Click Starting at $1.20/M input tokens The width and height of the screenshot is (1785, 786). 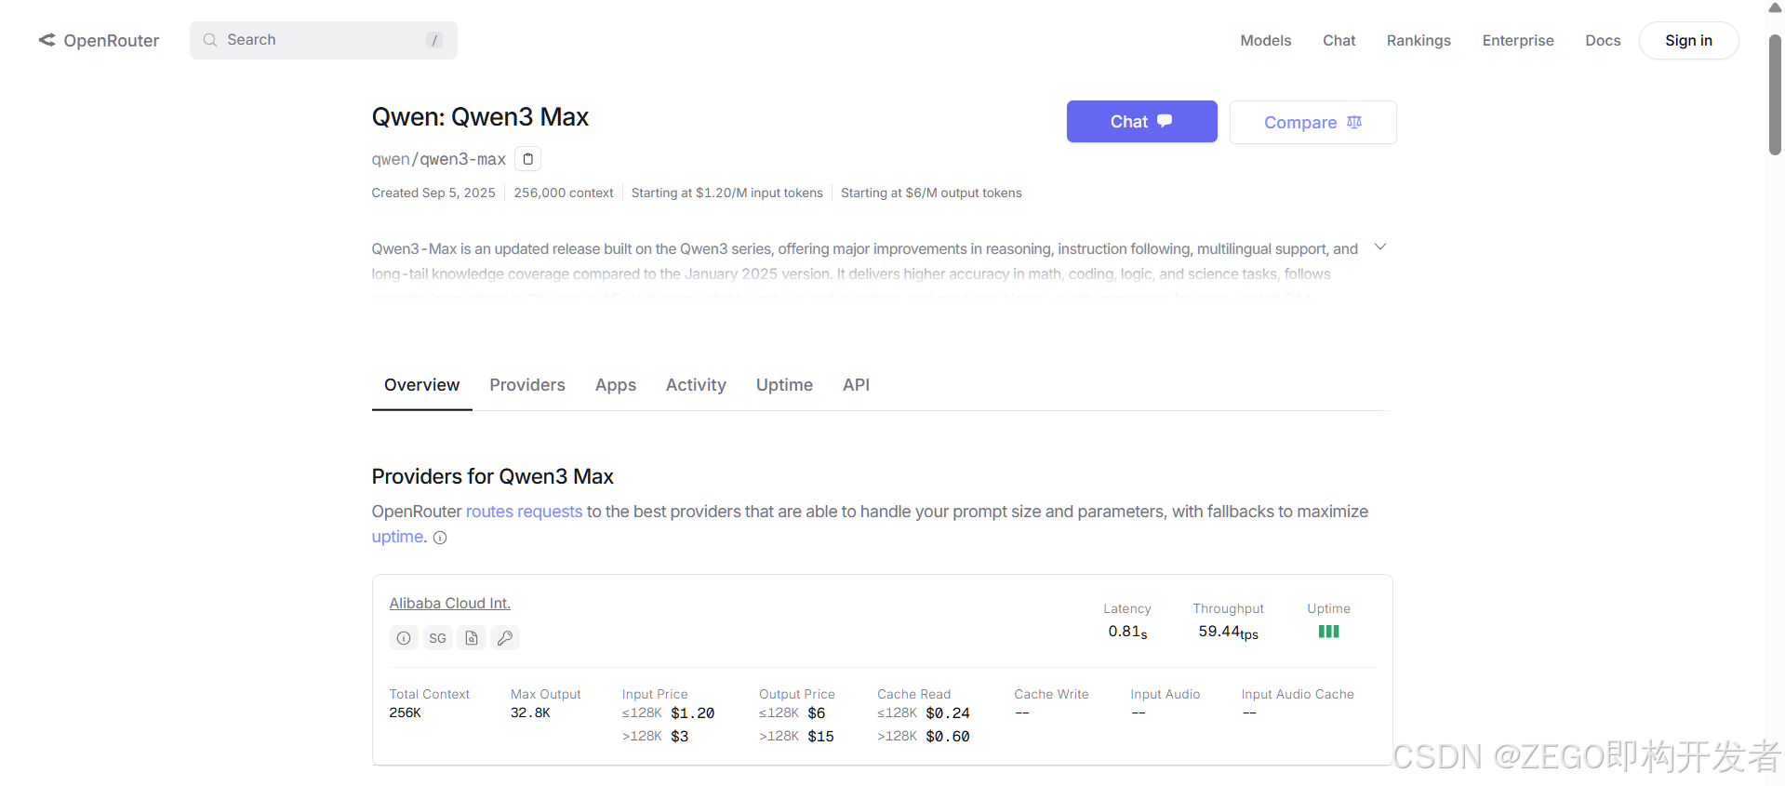pyautogui.click(x=727, y=193)
